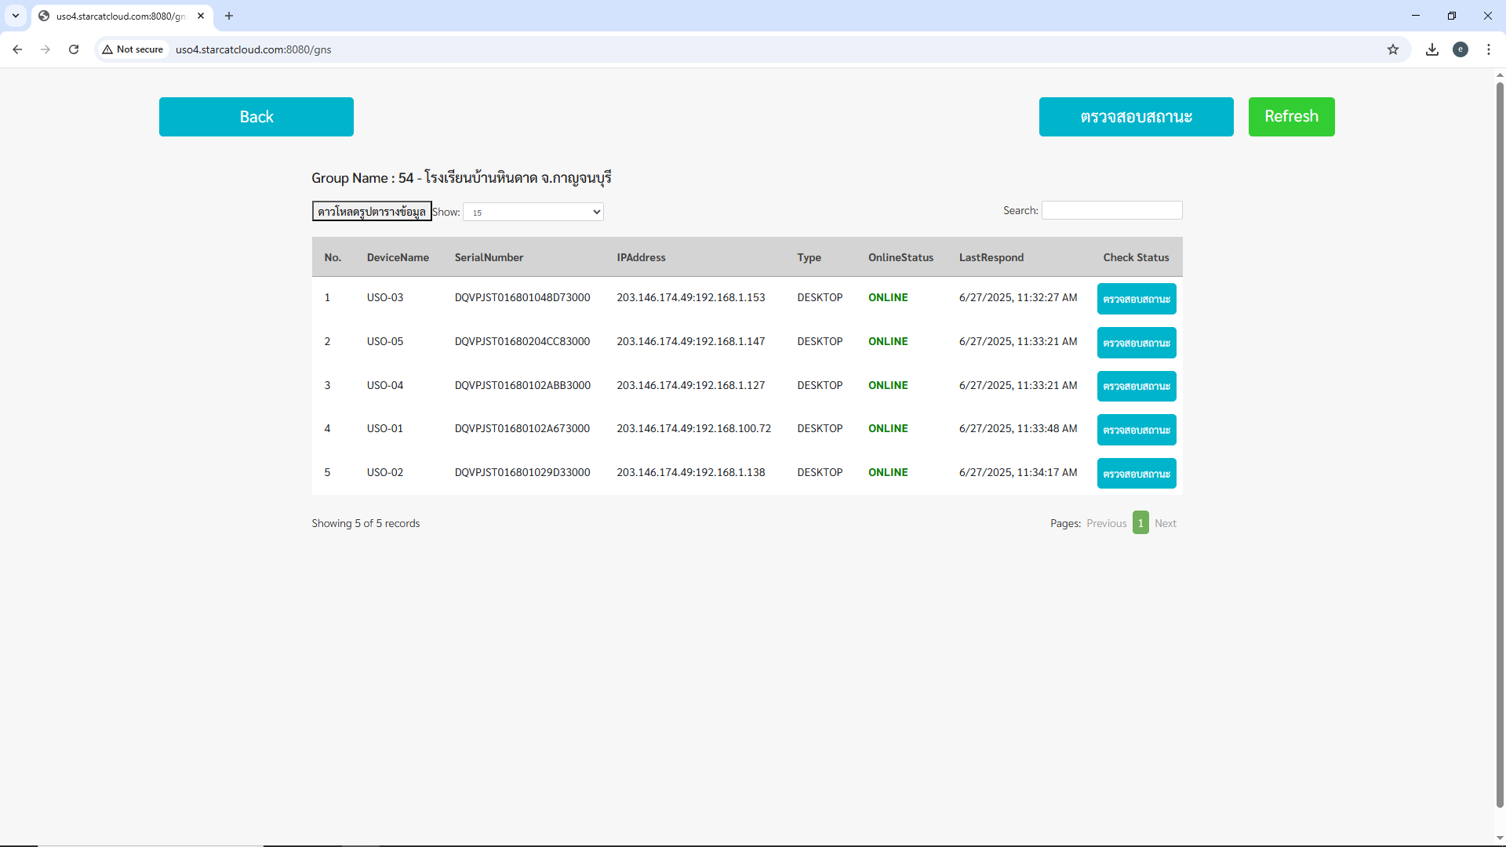
Task: Click the Search input field
Action: [1112, 210]
